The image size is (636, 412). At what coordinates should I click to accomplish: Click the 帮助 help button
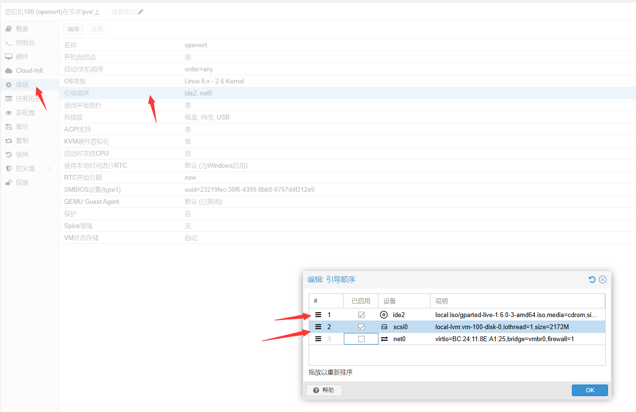pos(324,390)
